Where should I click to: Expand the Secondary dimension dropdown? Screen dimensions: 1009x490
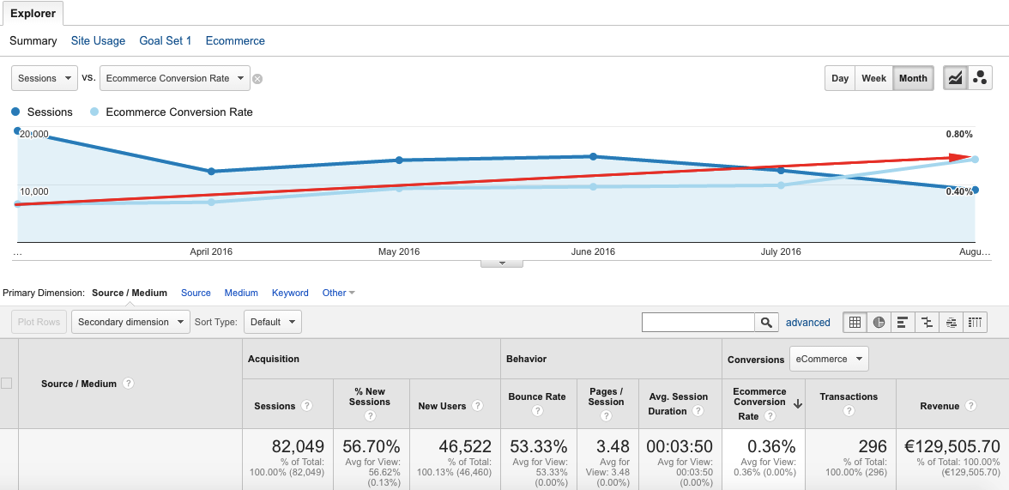pos(131,323)
